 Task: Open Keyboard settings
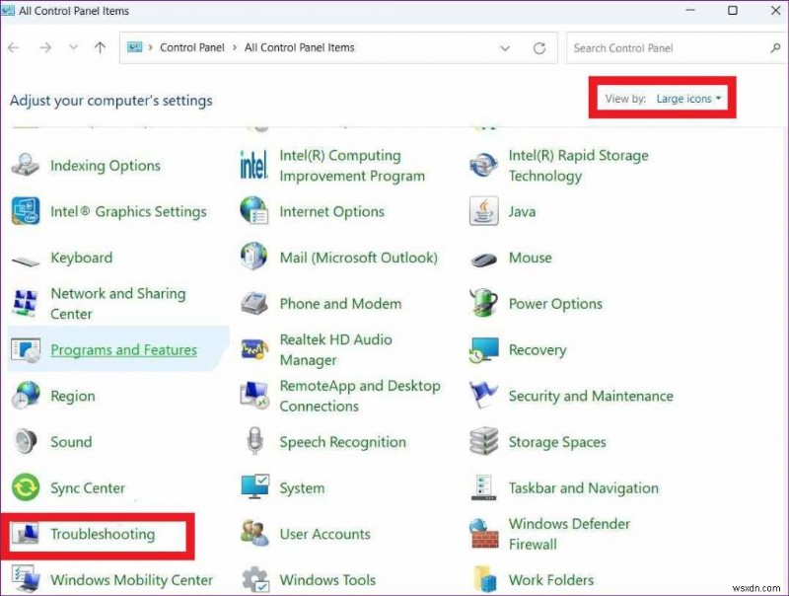coord(82,258)
